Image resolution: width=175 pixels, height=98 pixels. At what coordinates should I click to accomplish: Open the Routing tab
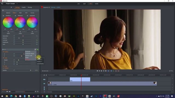(x=30, y=7)
